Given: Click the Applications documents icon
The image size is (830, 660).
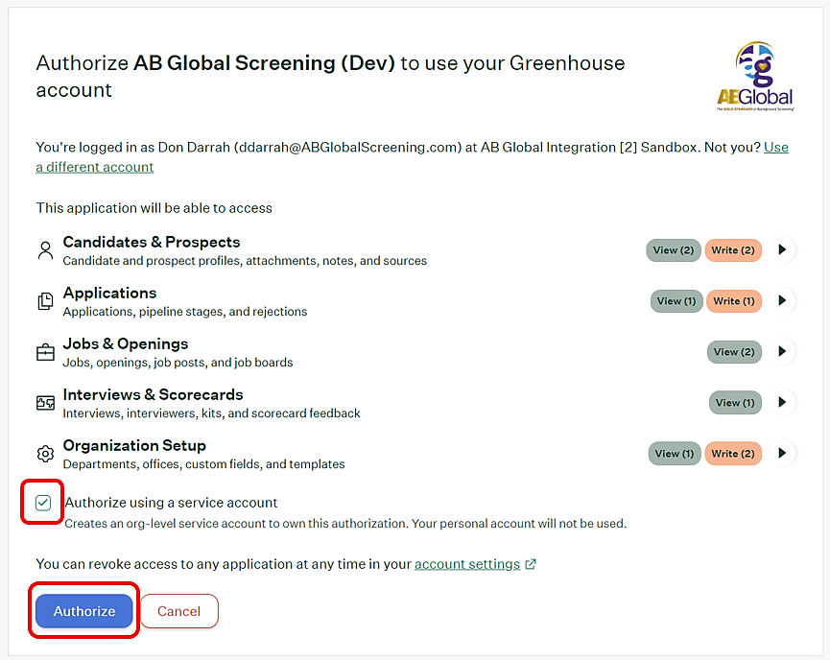Looking at the screenshot, I should [45, 301].
